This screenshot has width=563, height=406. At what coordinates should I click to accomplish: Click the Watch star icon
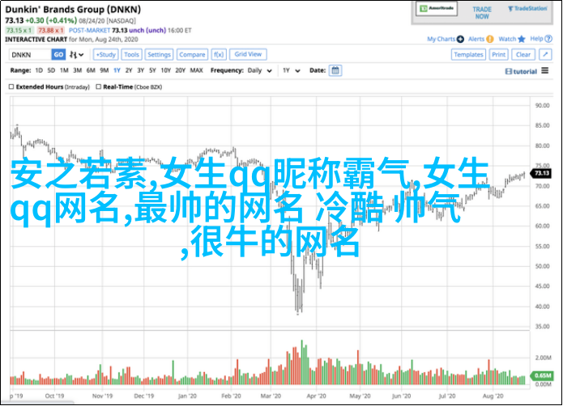[522, 39]
